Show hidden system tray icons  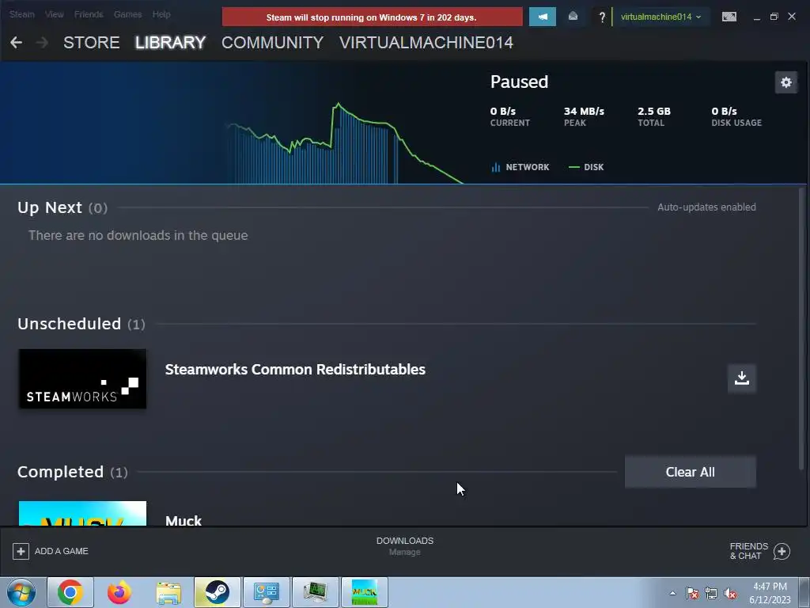click(672, 593)
